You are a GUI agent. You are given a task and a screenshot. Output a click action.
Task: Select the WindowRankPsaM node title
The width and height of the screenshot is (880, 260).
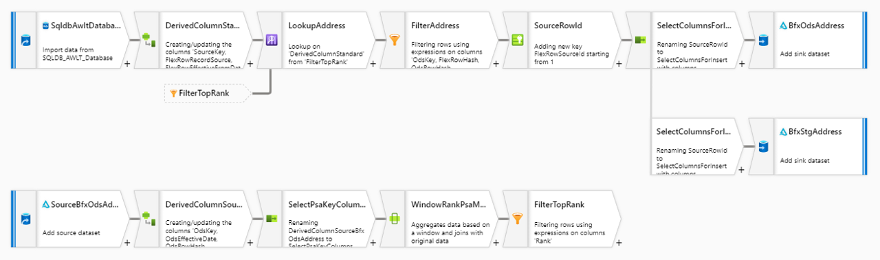(x=448, y=204)
